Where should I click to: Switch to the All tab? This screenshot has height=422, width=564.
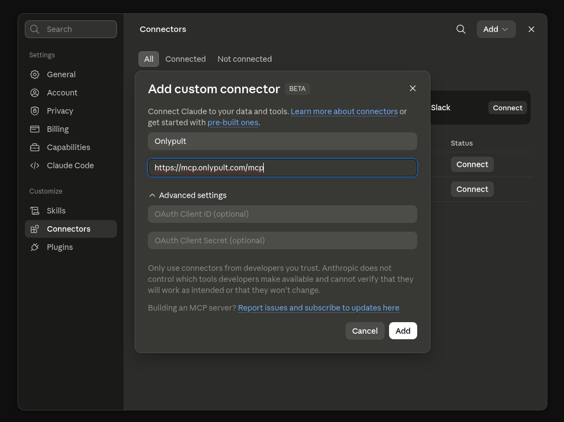(x=148, y=59)
